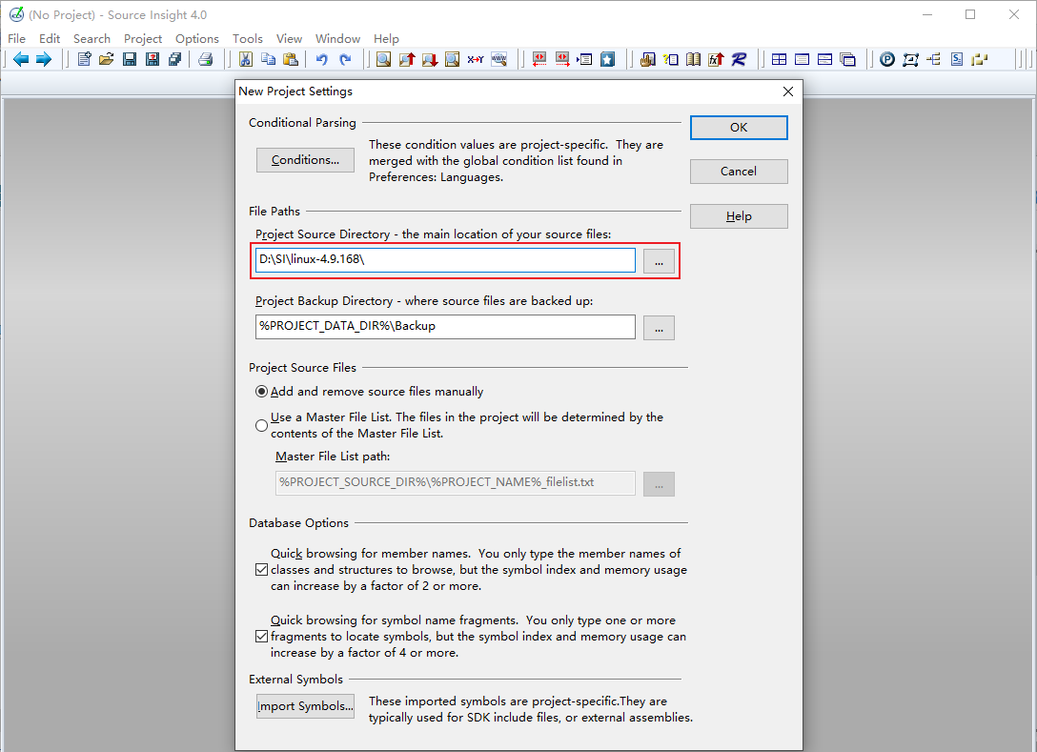The height and width of the screenshot is (752, 1037).
Task: Open the Tools menu
Action: pos(248,38)
